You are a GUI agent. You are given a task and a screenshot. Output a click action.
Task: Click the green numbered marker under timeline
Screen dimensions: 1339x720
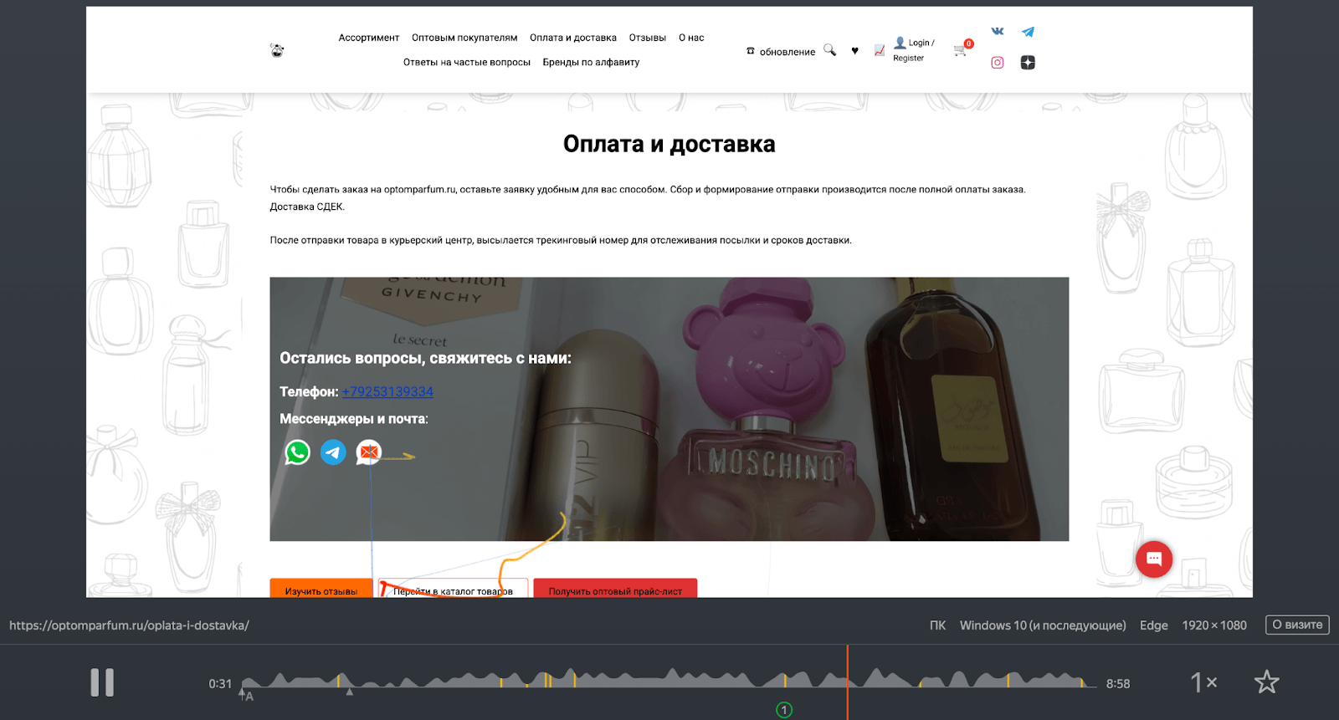coord(784,710)
